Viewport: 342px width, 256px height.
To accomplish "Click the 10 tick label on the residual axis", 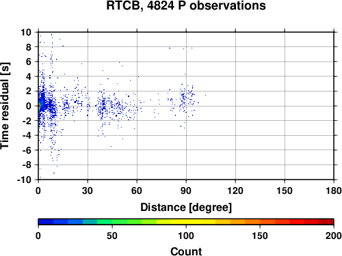I will pyautogui.click(x=26, y=32).
